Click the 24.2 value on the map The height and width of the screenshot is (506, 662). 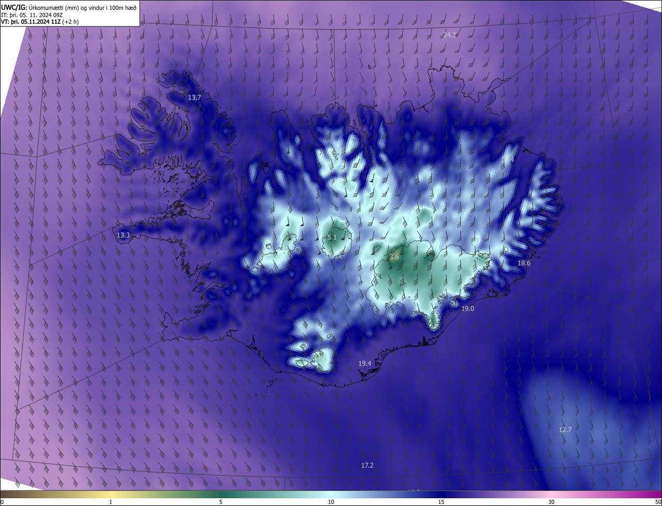(x=449, y=35)
